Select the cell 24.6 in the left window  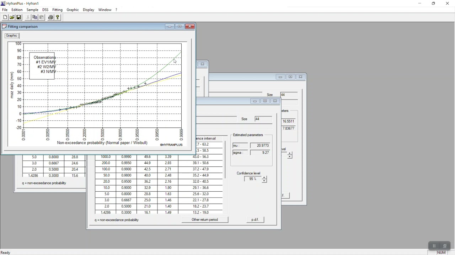point(75,163)
